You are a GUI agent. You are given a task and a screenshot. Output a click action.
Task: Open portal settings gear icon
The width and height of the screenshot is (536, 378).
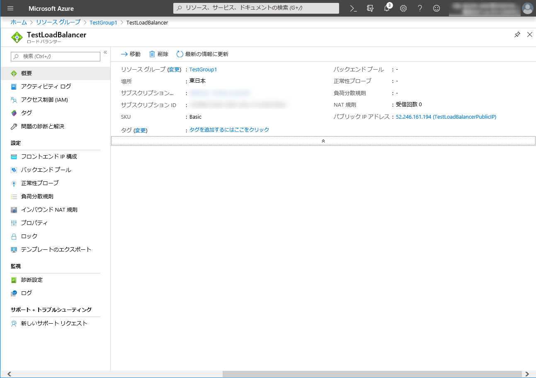(x=403, y=8)
